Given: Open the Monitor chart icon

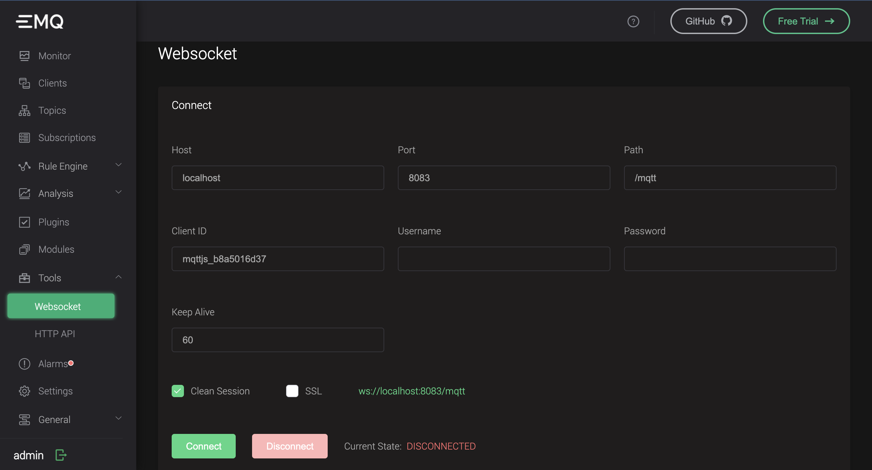Looking at the screenshot, I should click(x=25, y=56).
